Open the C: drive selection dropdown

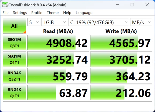(99, 22)
